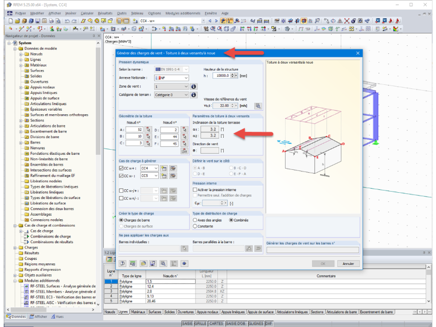Open Catégorie de terrain dropdown
This screenshot has width=436, height=327.
pyautogui.click(x=186, y=95)
